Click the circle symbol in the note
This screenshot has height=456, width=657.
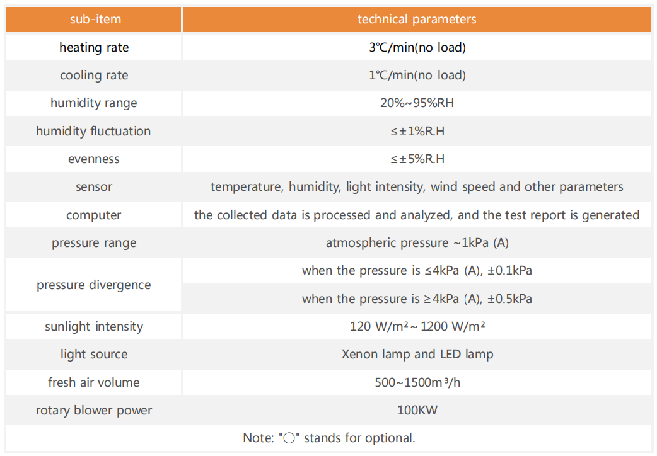coord(289,438)
